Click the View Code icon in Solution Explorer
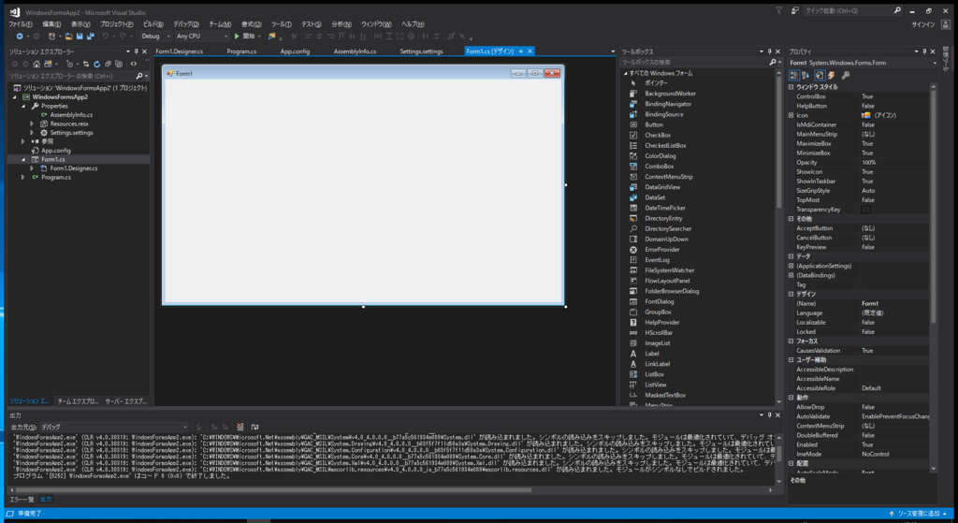Viewport: 958px width, 523px height. 133,64
